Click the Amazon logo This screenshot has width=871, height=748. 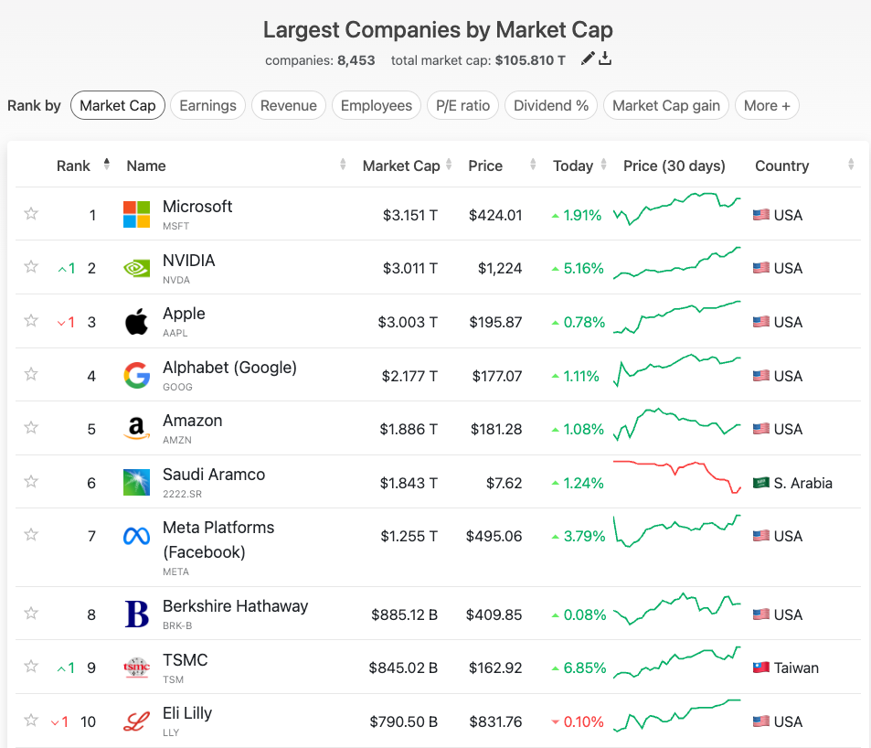[x=136, y=429]
